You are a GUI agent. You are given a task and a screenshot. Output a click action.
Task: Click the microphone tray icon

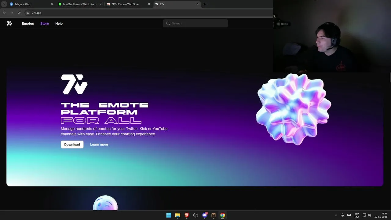(x=342, y=215)
